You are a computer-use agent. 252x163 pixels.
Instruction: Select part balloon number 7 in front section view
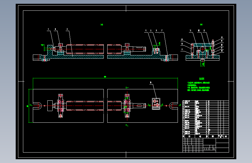coord(162,30)
